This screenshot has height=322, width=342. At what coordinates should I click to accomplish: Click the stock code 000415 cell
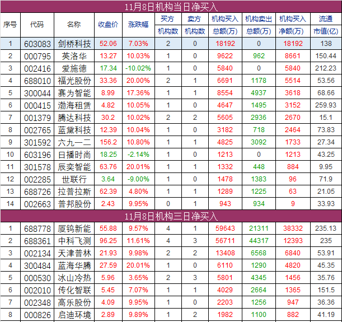[x=37, y=105]
